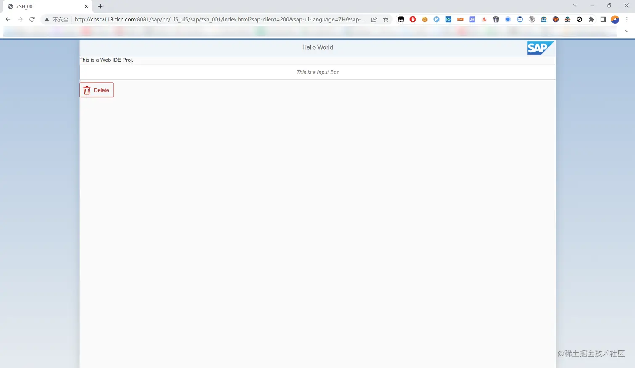Open the three-dot browser menu
Screen dimensions: 635x368
click(x=626, y=19)
